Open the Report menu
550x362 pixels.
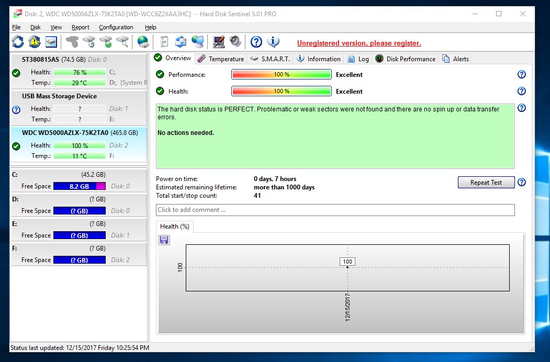(x=81, y=27)
